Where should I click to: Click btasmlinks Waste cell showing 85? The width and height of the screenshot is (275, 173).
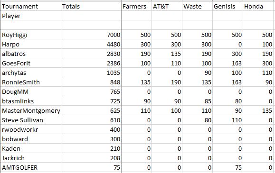tap(197, 101)
